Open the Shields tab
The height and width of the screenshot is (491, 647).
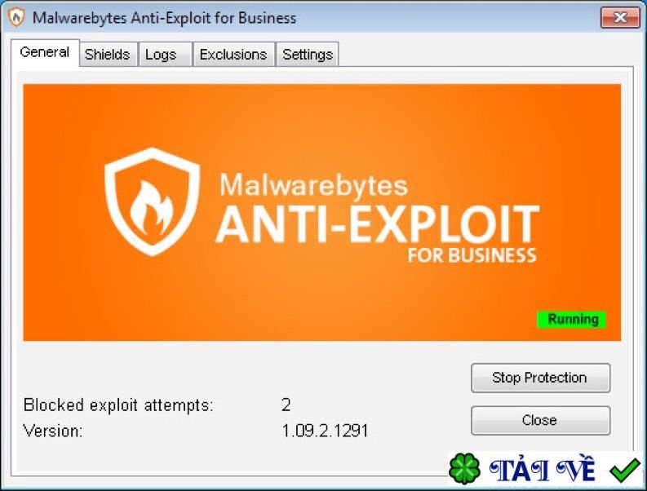click(x=107, y=54)
